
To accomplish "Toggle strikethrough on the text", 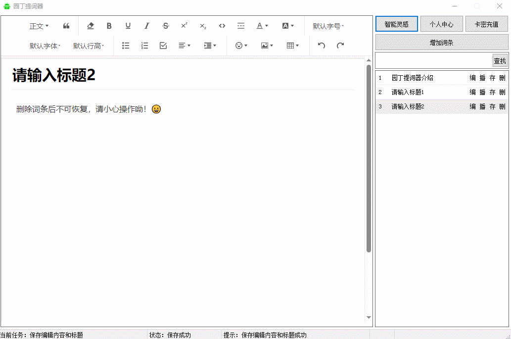I will pyautogui.click(x=165, y=26).
